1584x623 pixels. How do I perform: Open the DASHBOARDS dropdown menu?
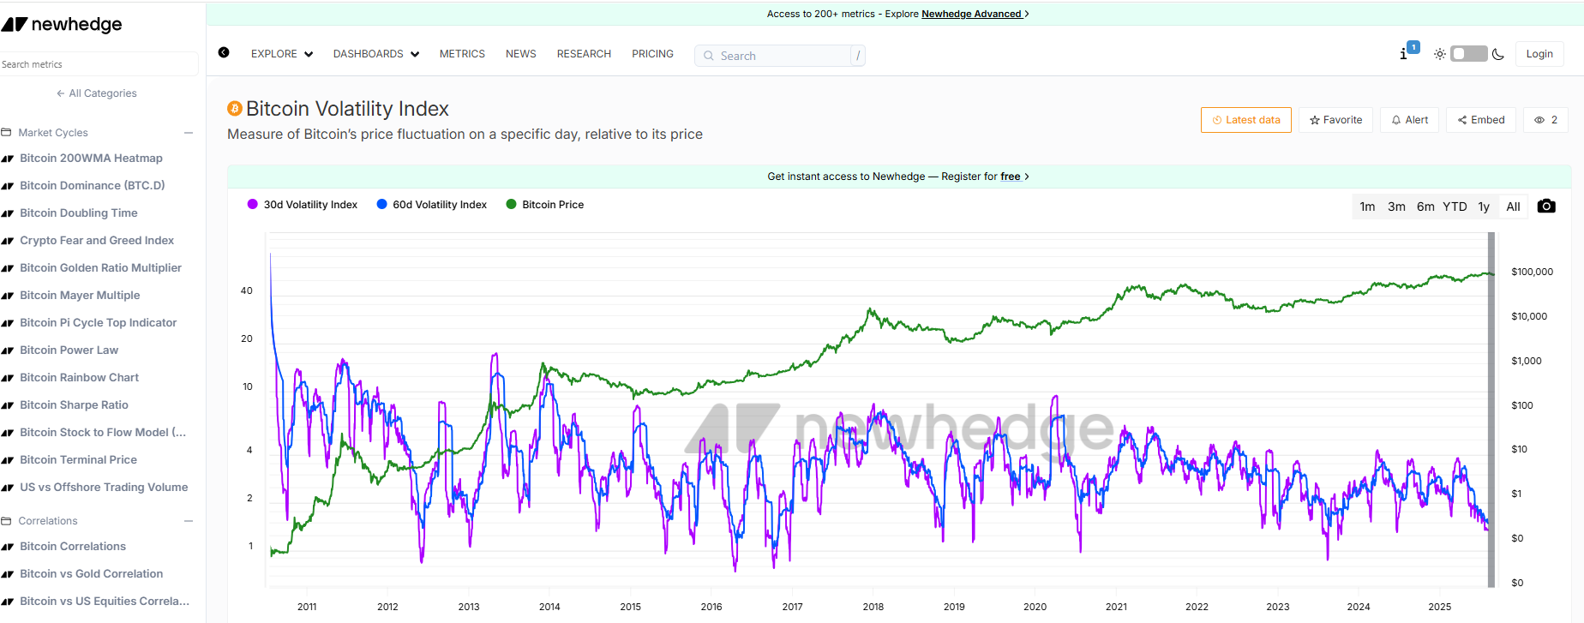tap(376, 54)
